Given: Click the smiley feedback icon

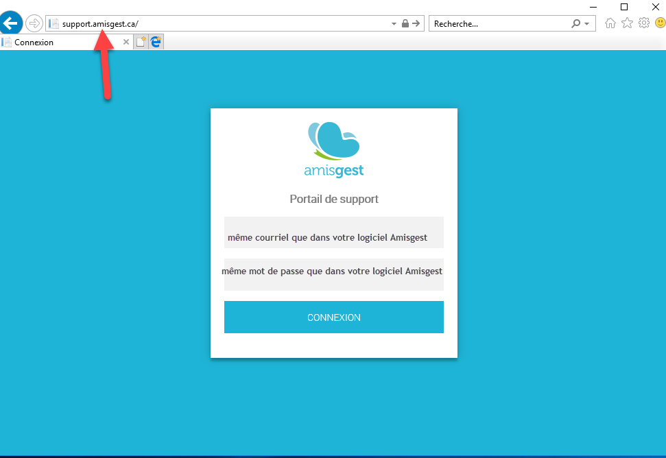Looking at the screenshot, I should point(661,23).
